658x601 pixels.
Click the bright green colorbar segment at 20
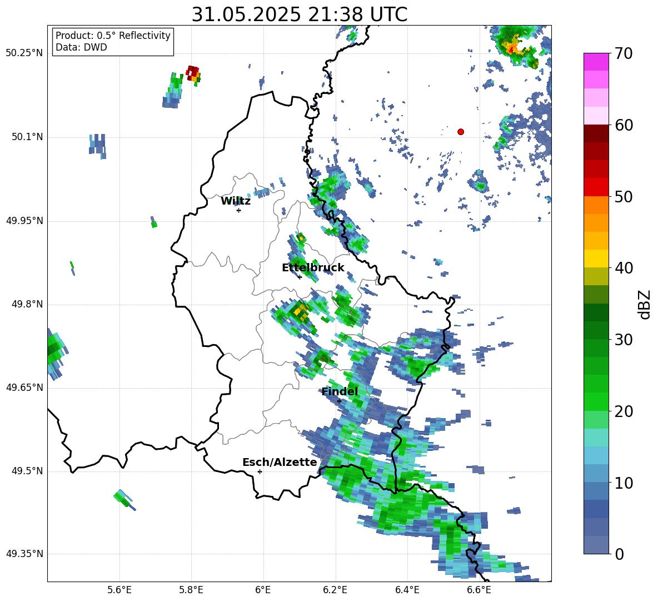(x=596, y=402)
